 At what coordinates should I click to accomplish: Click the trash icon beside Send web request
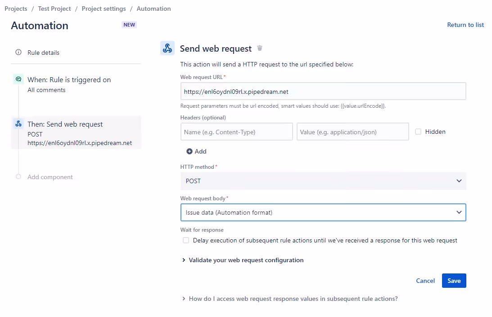(259, 48)
